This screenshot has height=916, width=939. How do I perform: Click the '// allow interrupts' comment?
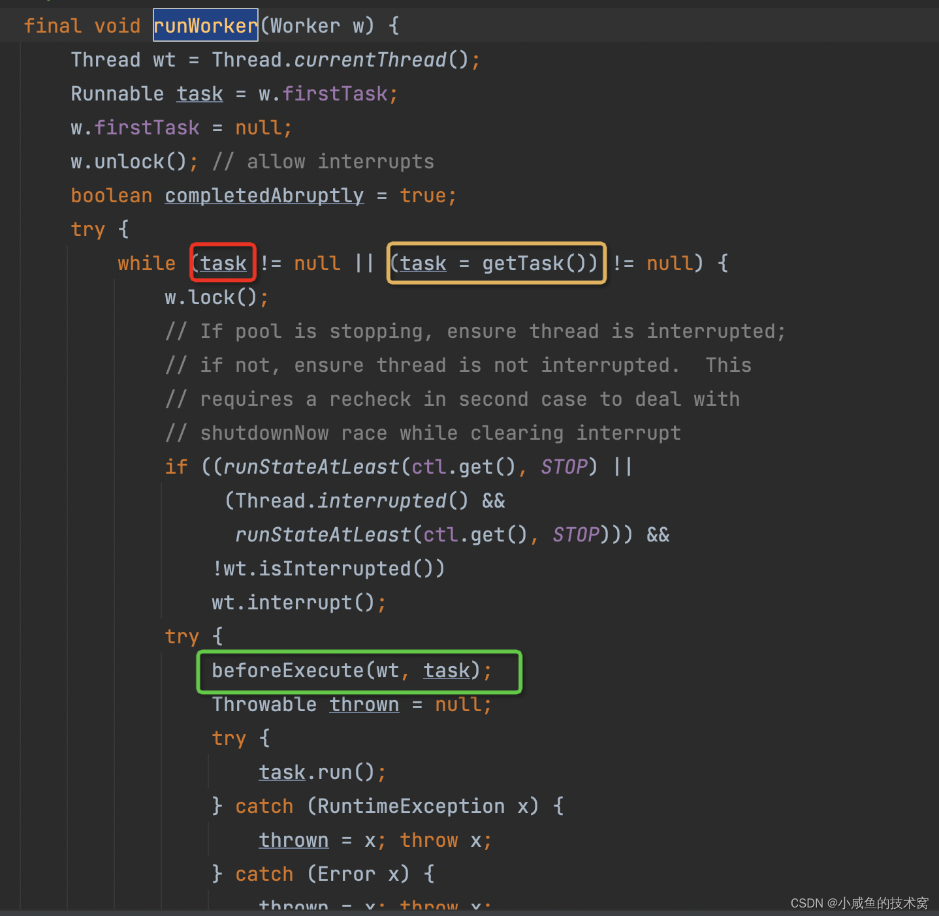tap(323, 162)
